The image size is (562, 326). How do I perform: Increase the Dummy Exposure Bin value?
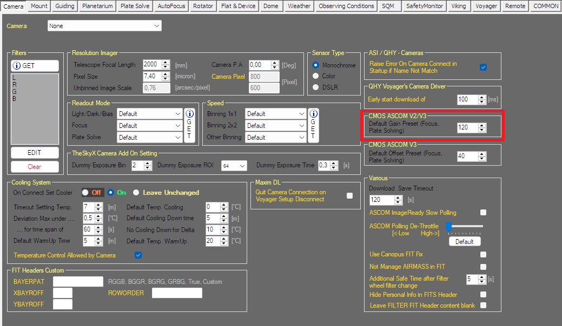pos(149,163)
